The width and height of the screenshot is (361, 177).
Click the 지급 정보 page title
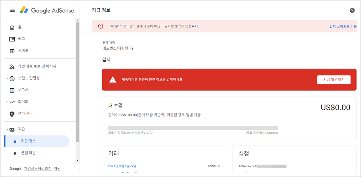click(x=101, y=10)
